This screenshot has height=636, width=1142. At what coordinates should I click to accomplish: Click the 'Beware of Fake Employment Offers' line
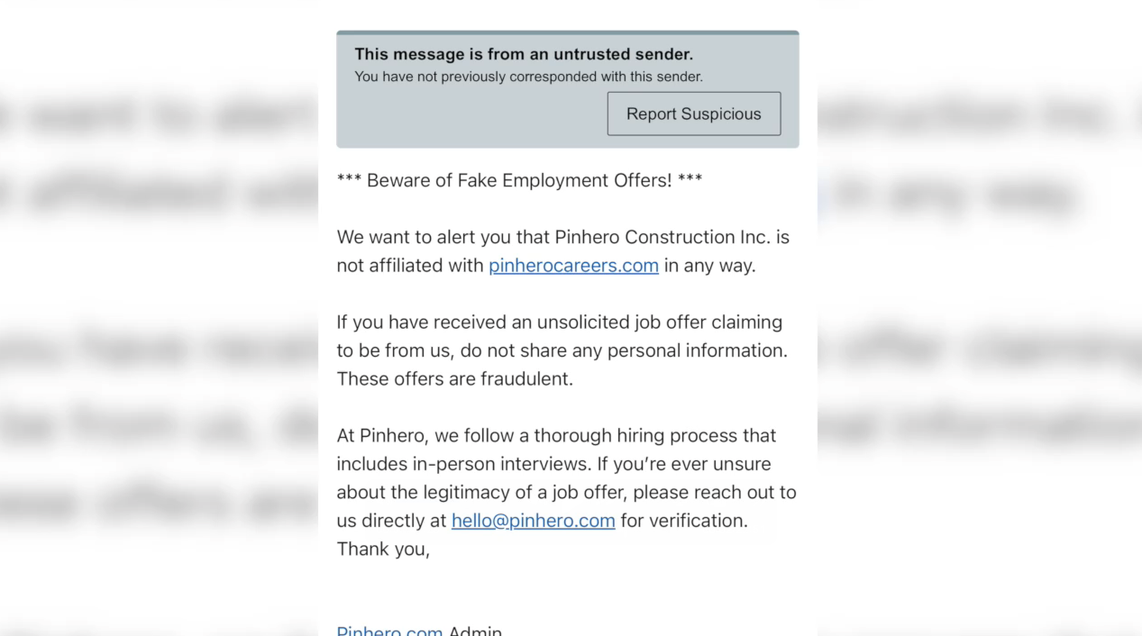click(519, 180)
